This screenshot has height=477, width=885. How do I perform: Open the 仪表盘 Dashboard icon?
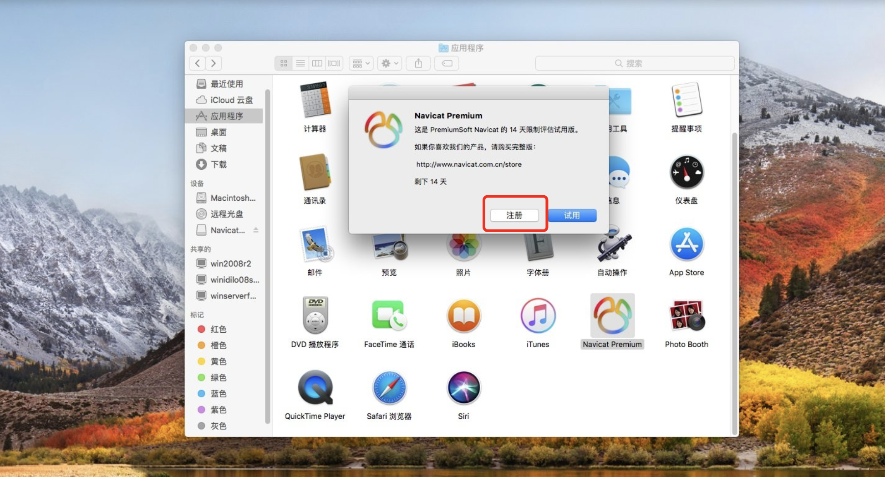[x=687, y=173]
